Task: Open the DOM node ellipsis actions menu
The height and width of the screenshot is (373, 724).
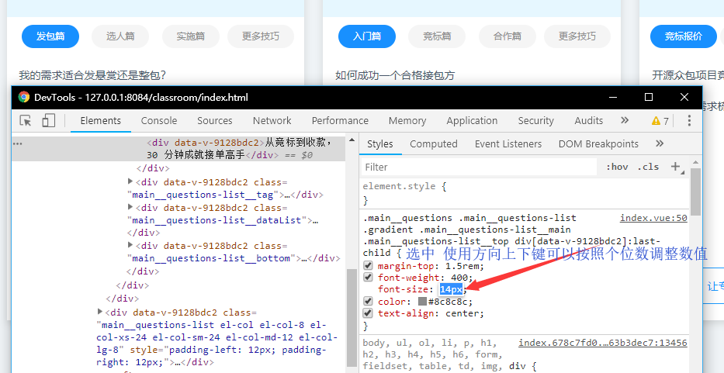Action: click(x=18, y=143)
